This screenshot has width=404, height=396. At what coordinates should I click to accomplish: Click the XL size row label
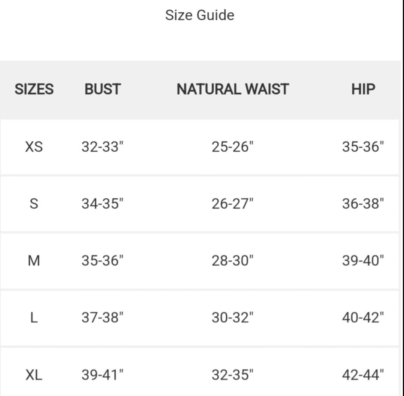click(34, 375)
